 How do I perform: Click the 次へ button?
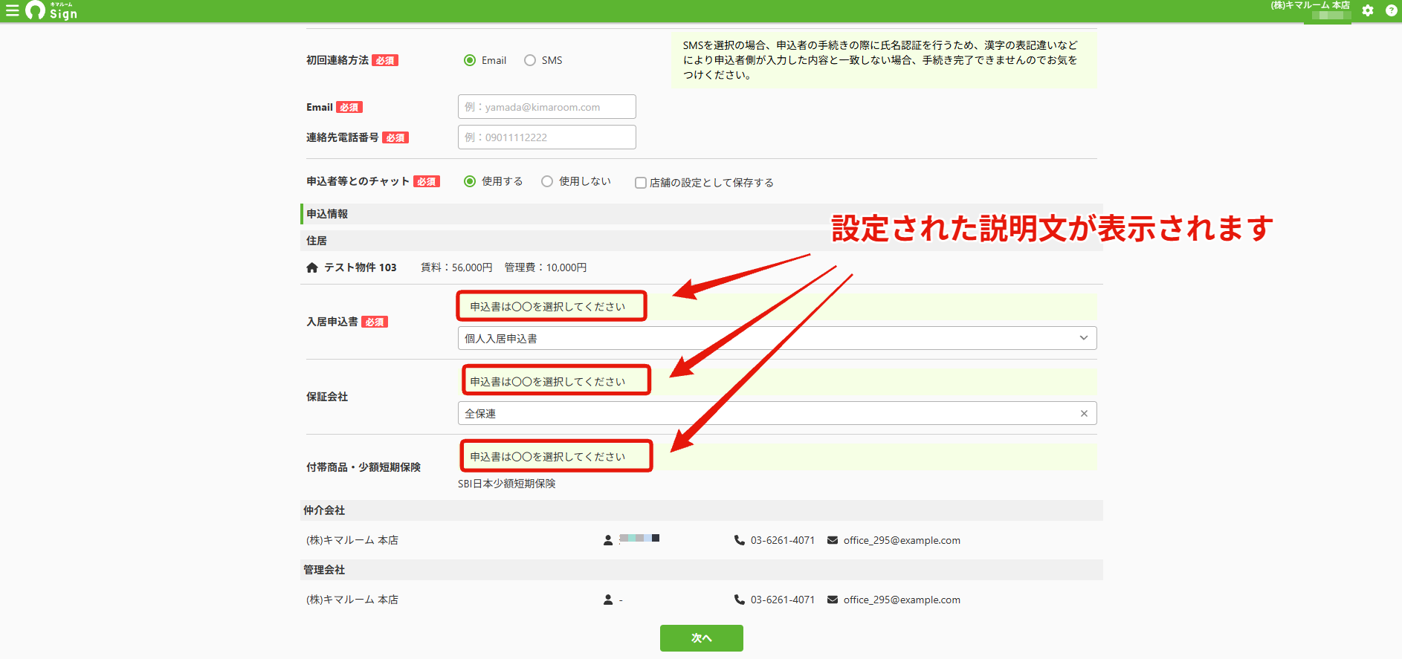tap(702, 638)
